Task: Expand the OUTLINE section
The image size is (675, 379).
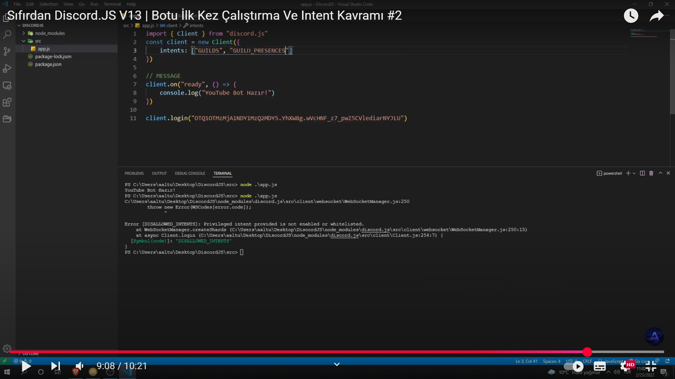Action: [31, 354]
